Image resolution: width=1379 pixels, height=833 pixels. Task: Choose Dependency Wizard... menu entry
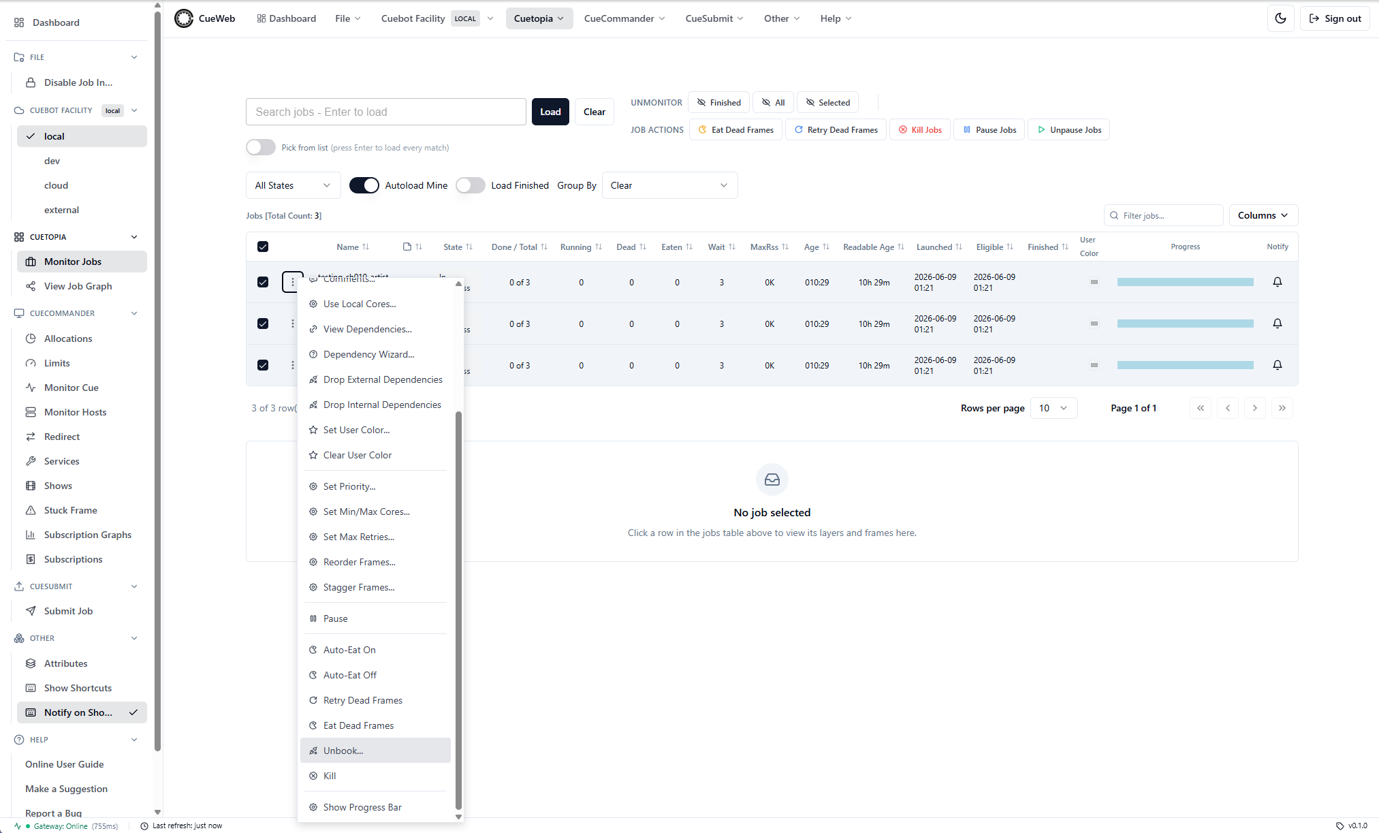point(375,354)
